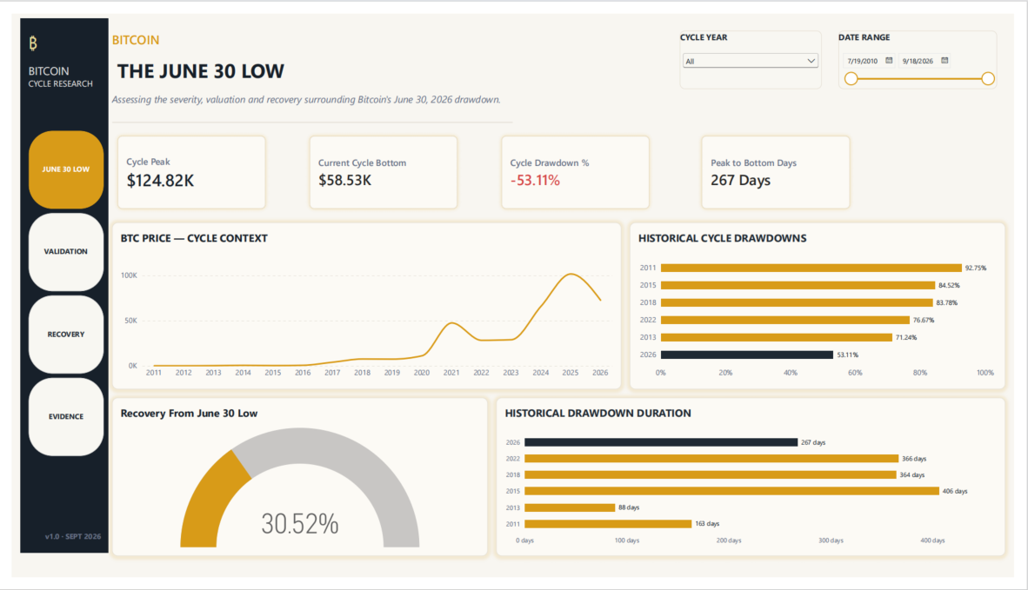The height and width of the screenshot is (590, 1028).
Task: Click the 2011 drawdown bar 92.75%
Action: [811, 268]
